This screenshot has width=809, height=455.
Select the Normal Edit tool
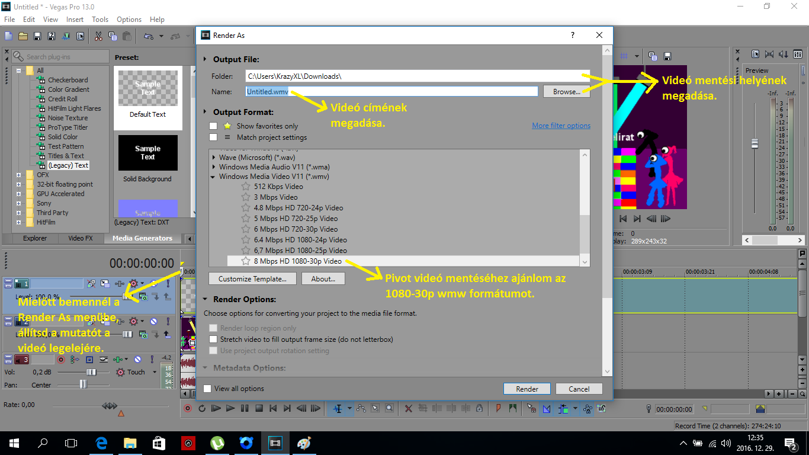[x=338, y=408]
